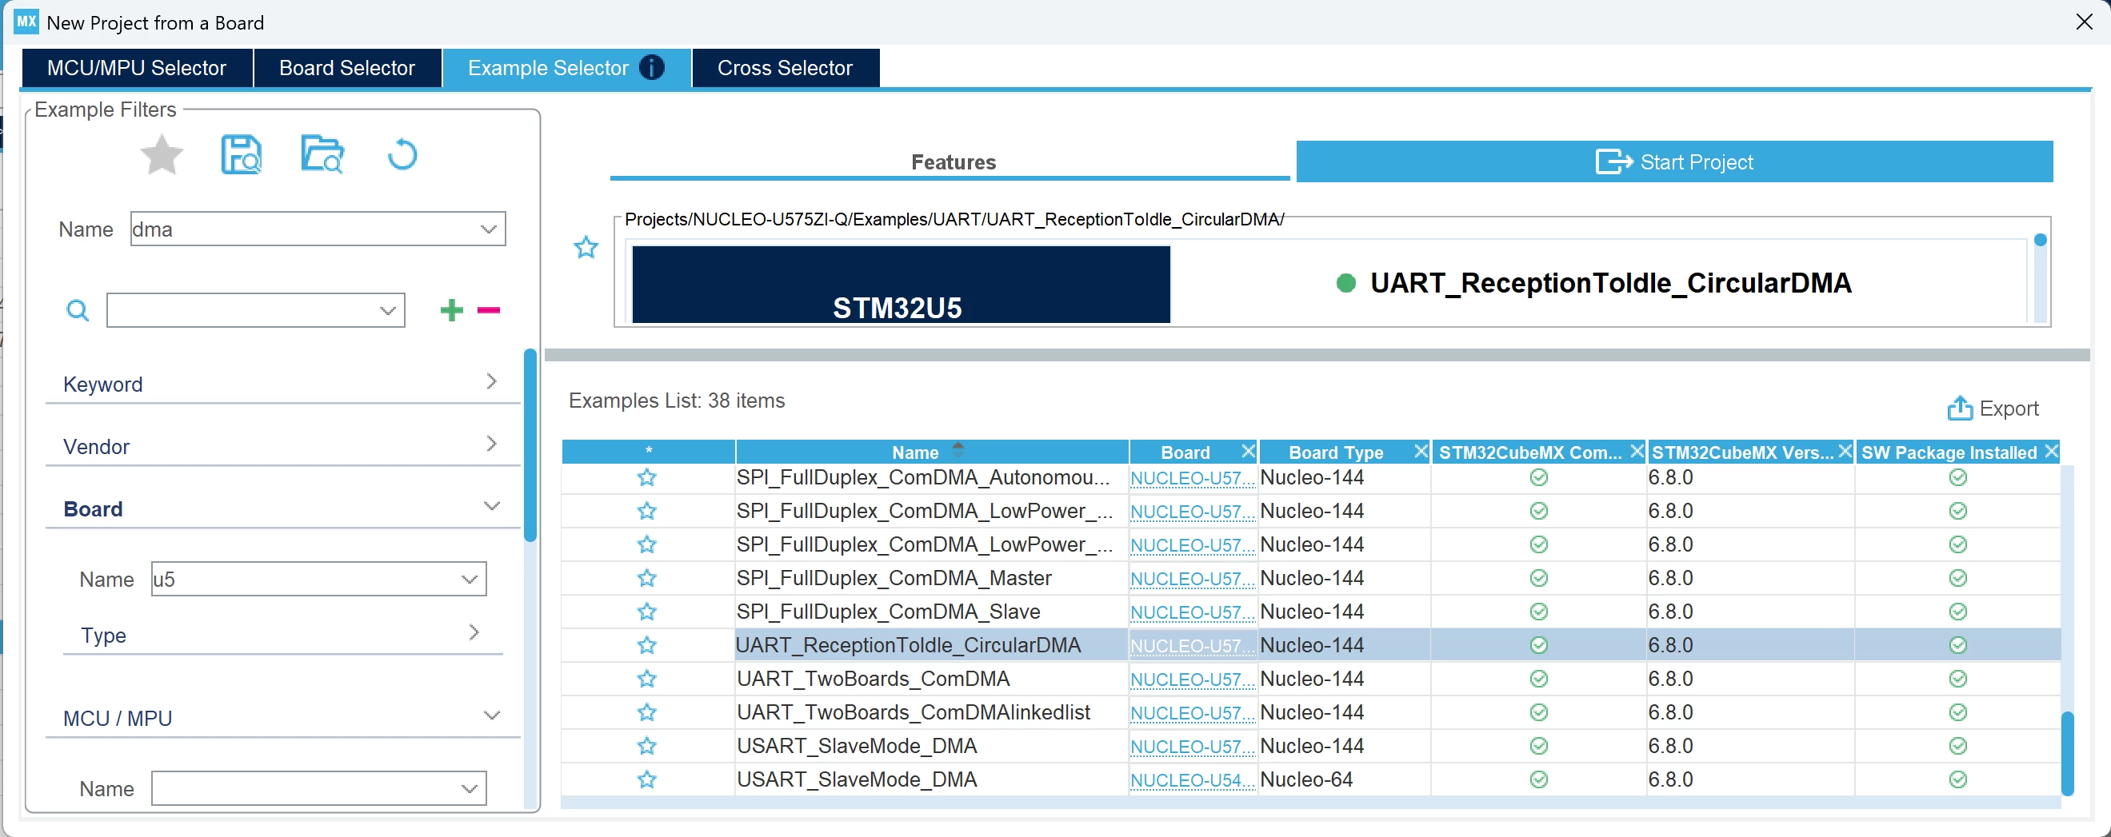Switch to the Board Selector tab
Screen dimensions: 2111x837
click(347, 67)
